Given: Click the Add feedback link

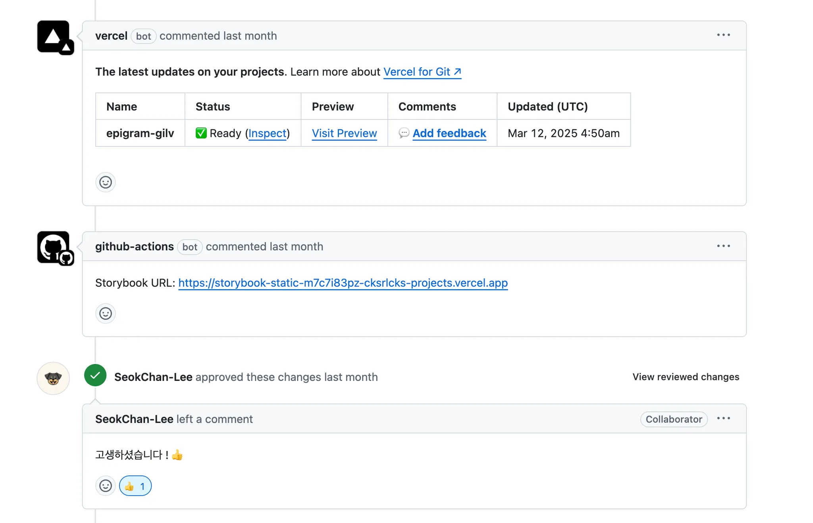Looking at the screenshot, I should [449, 133].
